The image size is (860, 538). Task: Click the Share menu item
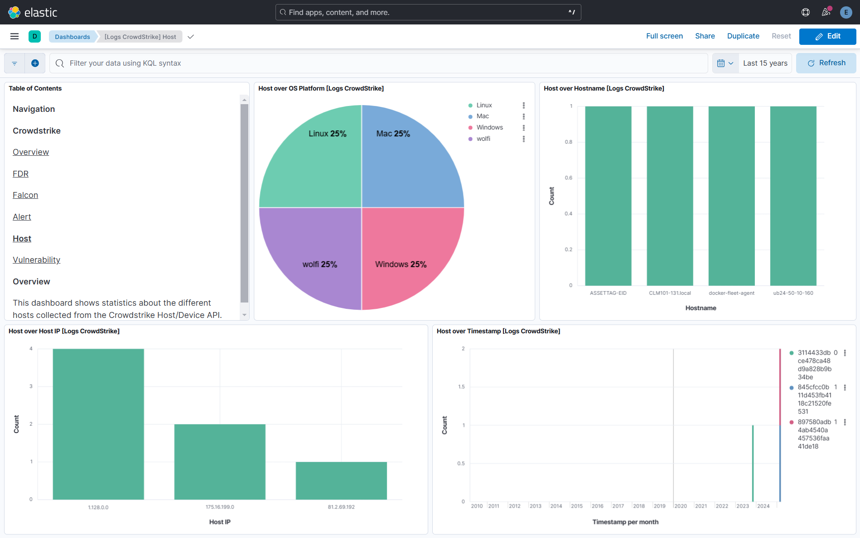click(x=705, y=36)
